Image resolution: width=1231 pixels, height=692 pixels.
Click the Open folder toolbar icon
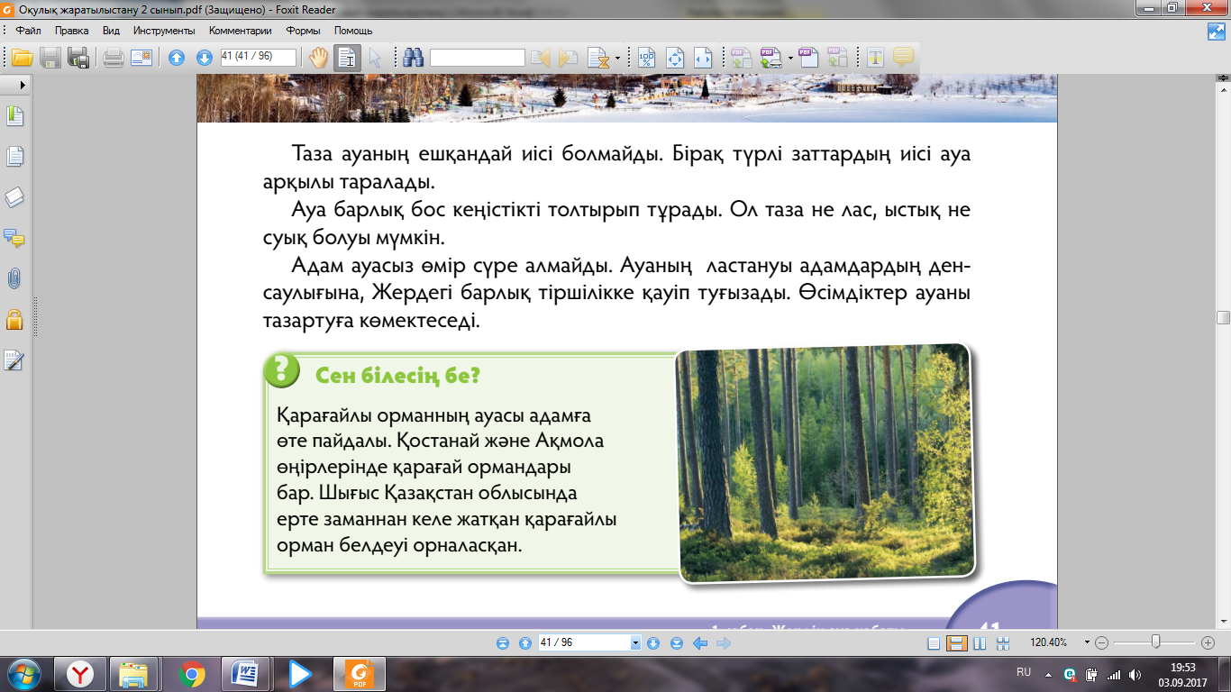pos(22,58)
